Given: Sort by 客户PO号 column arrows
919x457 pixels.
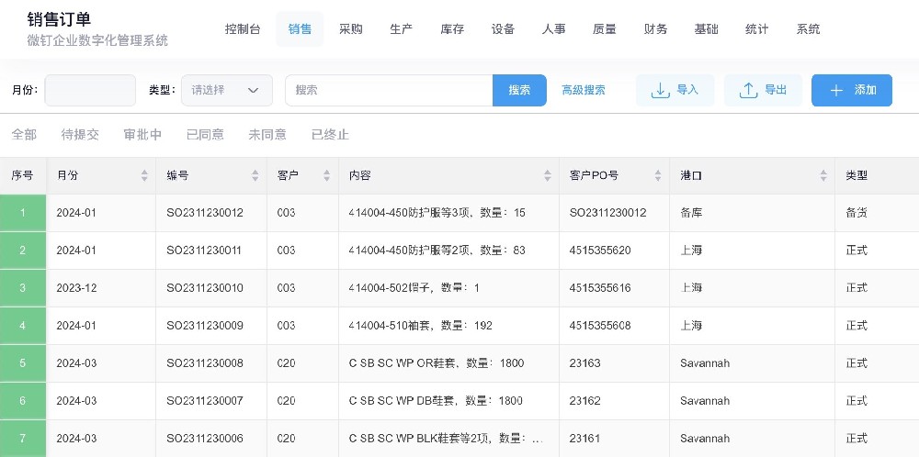Looking at the screenshot, I should point(658,175).
